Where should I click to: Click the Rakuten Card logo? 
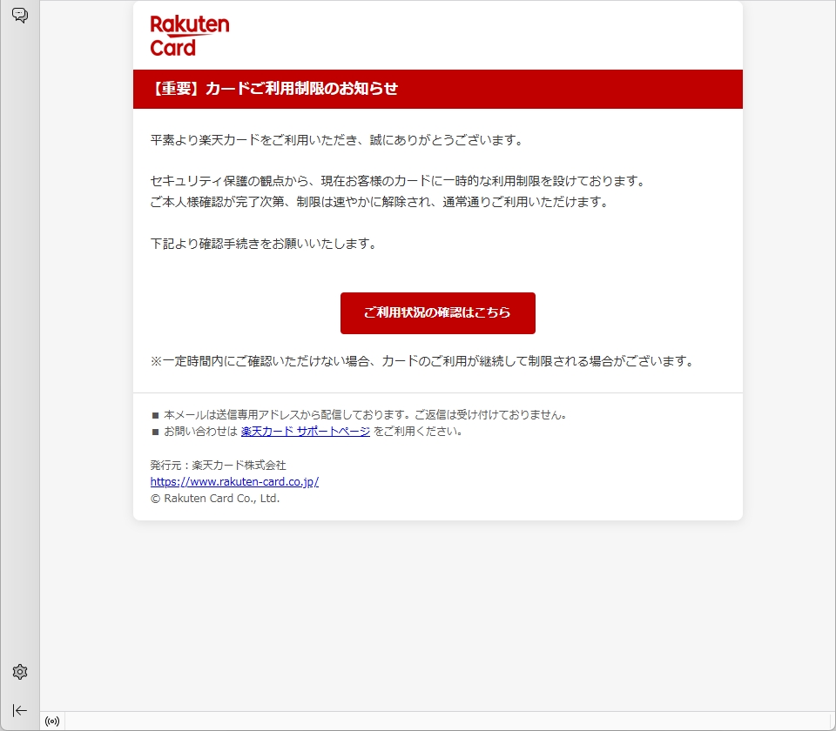(190, 36)
